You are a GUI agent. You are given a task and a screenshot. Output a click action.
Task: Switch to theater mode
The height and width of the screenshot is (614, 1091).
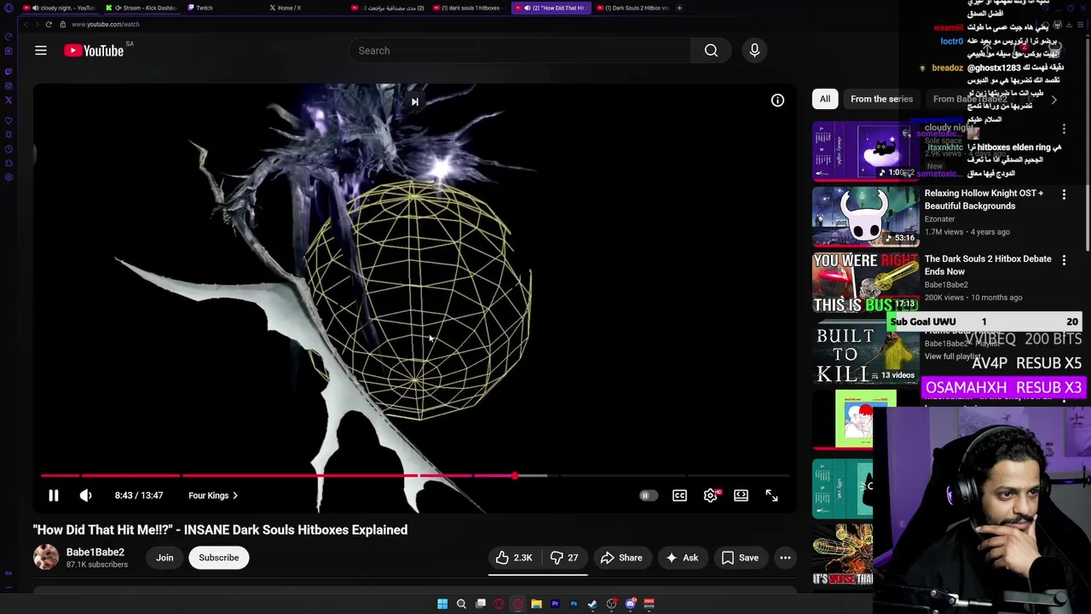coord(741,495)
